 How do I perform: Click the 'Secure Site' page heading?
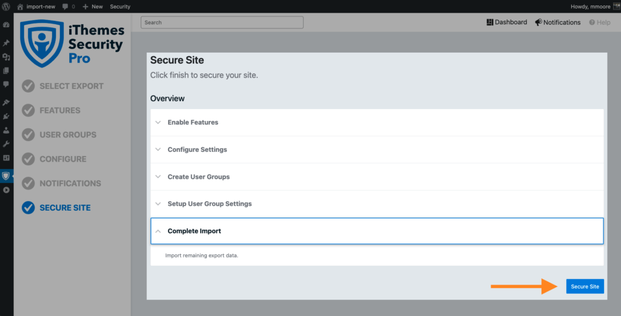(177, 60)
